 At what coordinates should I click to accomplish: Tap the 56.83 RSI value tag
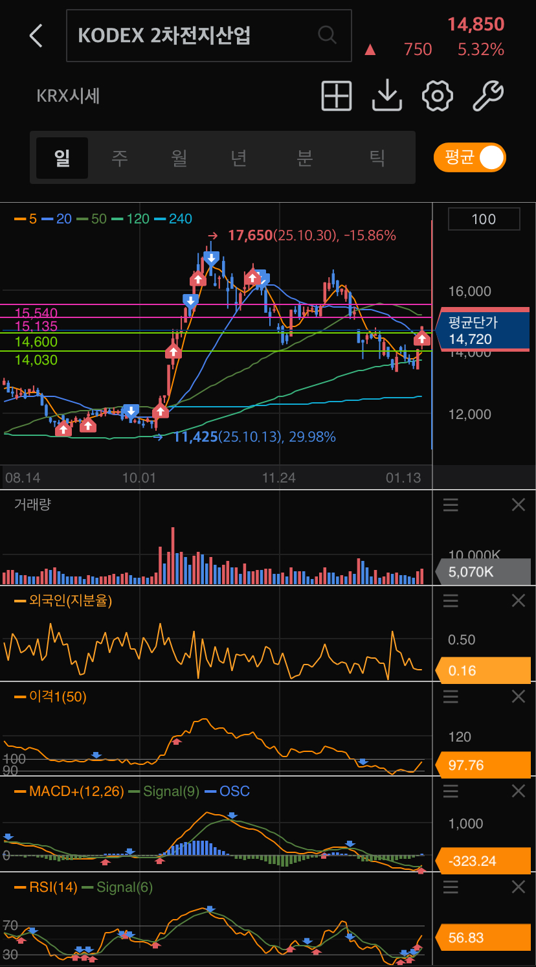(x=482, y=938)
